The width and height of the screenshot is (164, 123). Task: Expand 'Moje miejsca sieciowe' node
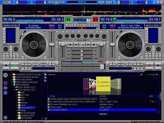12,82
